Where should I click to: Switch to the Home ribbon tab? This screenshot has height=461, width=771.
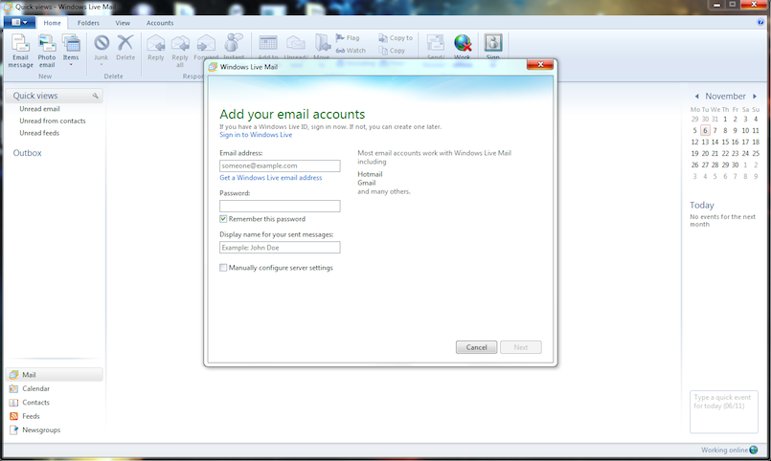pyautogui.click(x=52, y=23)
